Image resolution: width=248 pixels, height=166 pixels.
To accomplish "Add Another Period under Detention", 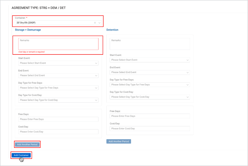I will [119, 142].
